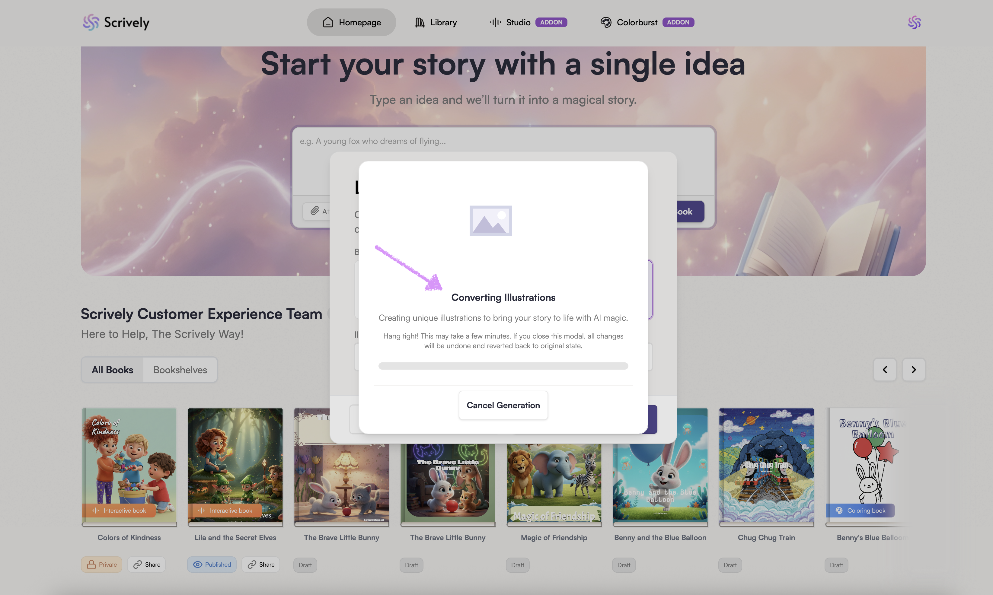Toggle Published eye badge on Lila book
The image size is (993, 595).
pyautogui.click(x=212, y=565)
